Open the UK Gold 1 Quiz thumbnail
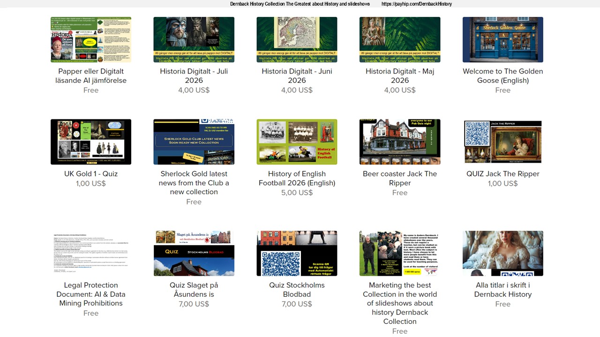Image resolution: width=600 pixels, height=337 pixels. coord(91,142)
